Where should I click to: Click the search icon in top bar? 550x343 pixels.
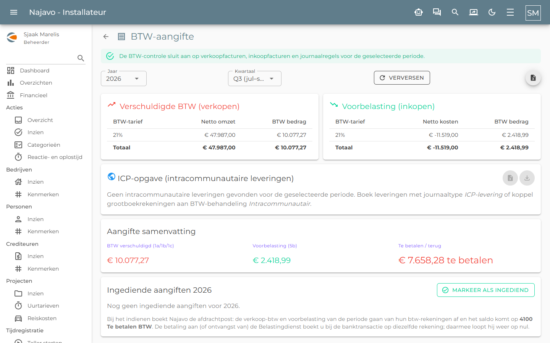tap(455, 12)
